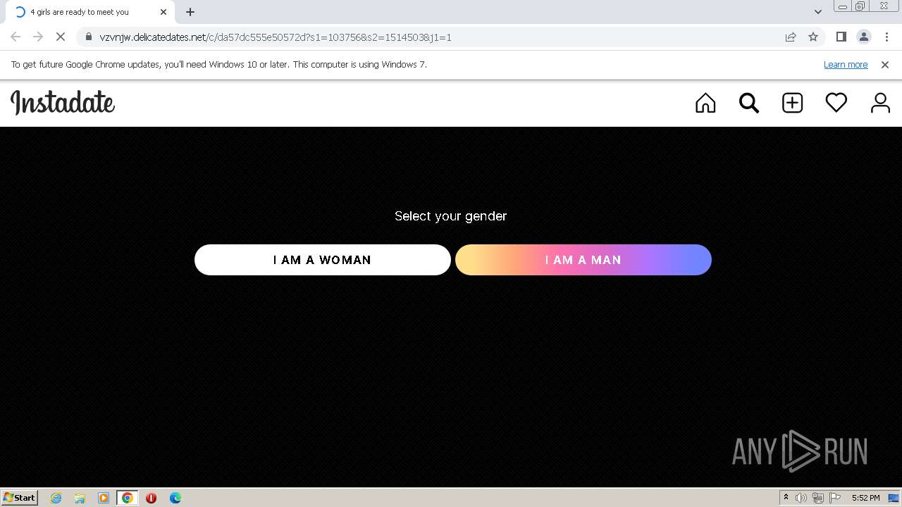Show hidden system tray icons
Viewport: 902px width, 507px height.
pyautogui.click(x=786, y=498)
